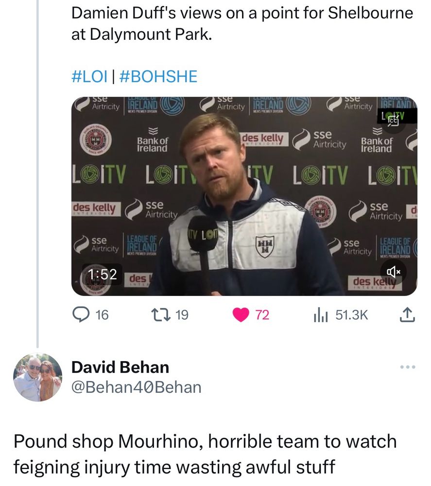Screen dimensions: 431x486
Task: Play the Damien Duff interview video
Action: pos(244,196)
